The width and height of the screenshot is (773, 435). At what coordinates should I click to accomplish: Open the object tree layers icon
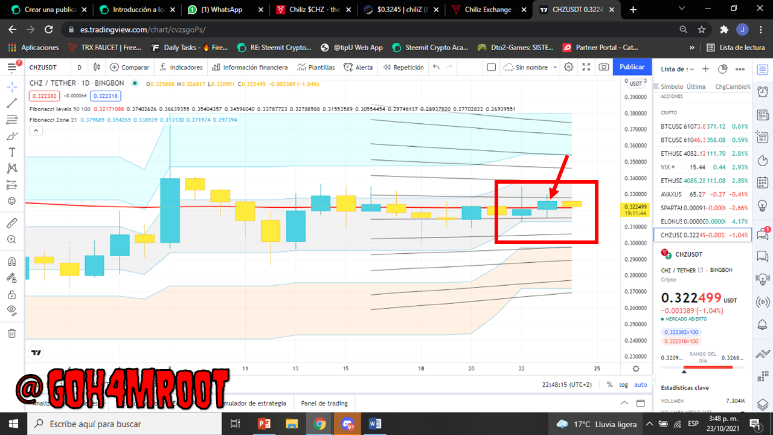[763, 404]
